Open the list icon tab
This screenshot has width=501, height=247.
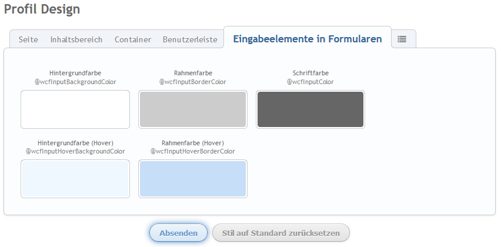402,39
